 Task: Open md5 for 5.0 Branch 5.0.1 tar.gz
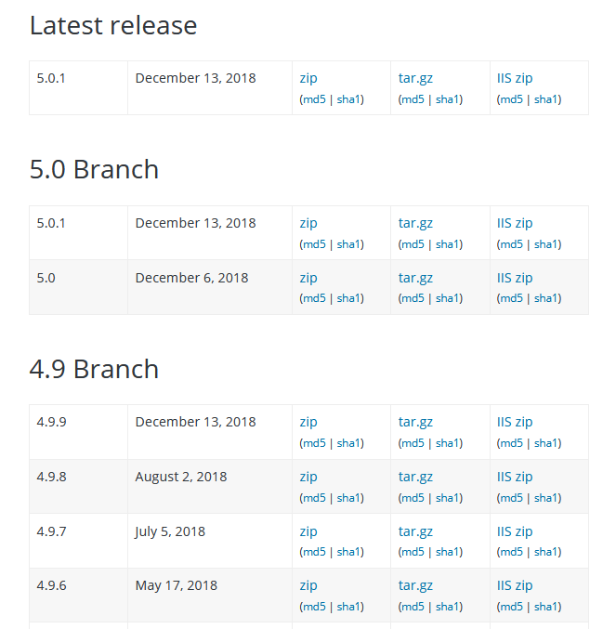(413, 244)
